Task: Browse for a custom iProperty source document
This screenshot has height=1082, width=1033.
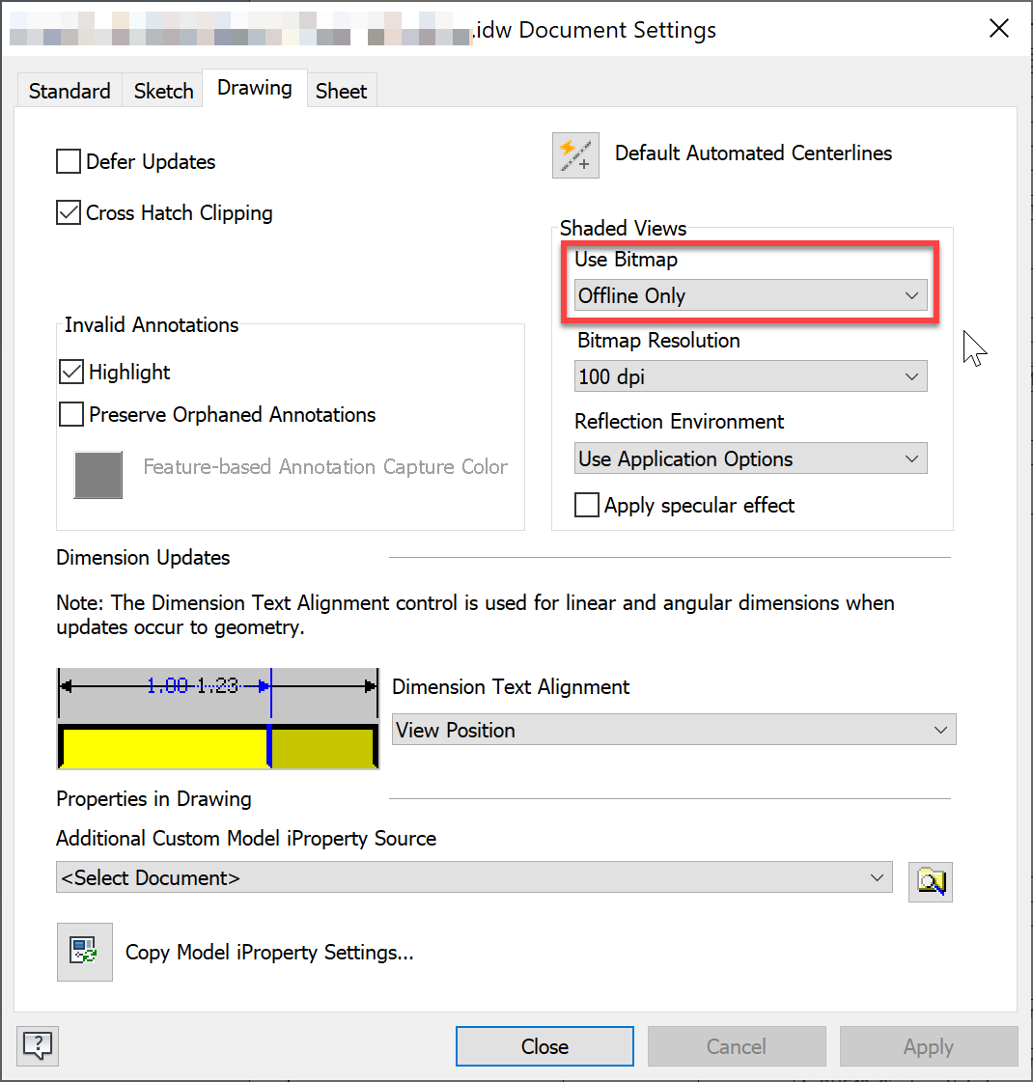Action: 930,880
